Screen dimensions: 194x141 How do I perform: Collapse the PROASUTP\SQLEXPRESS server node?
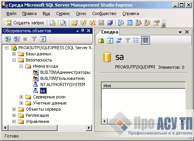pyautogui.click(x=7, y=48)
